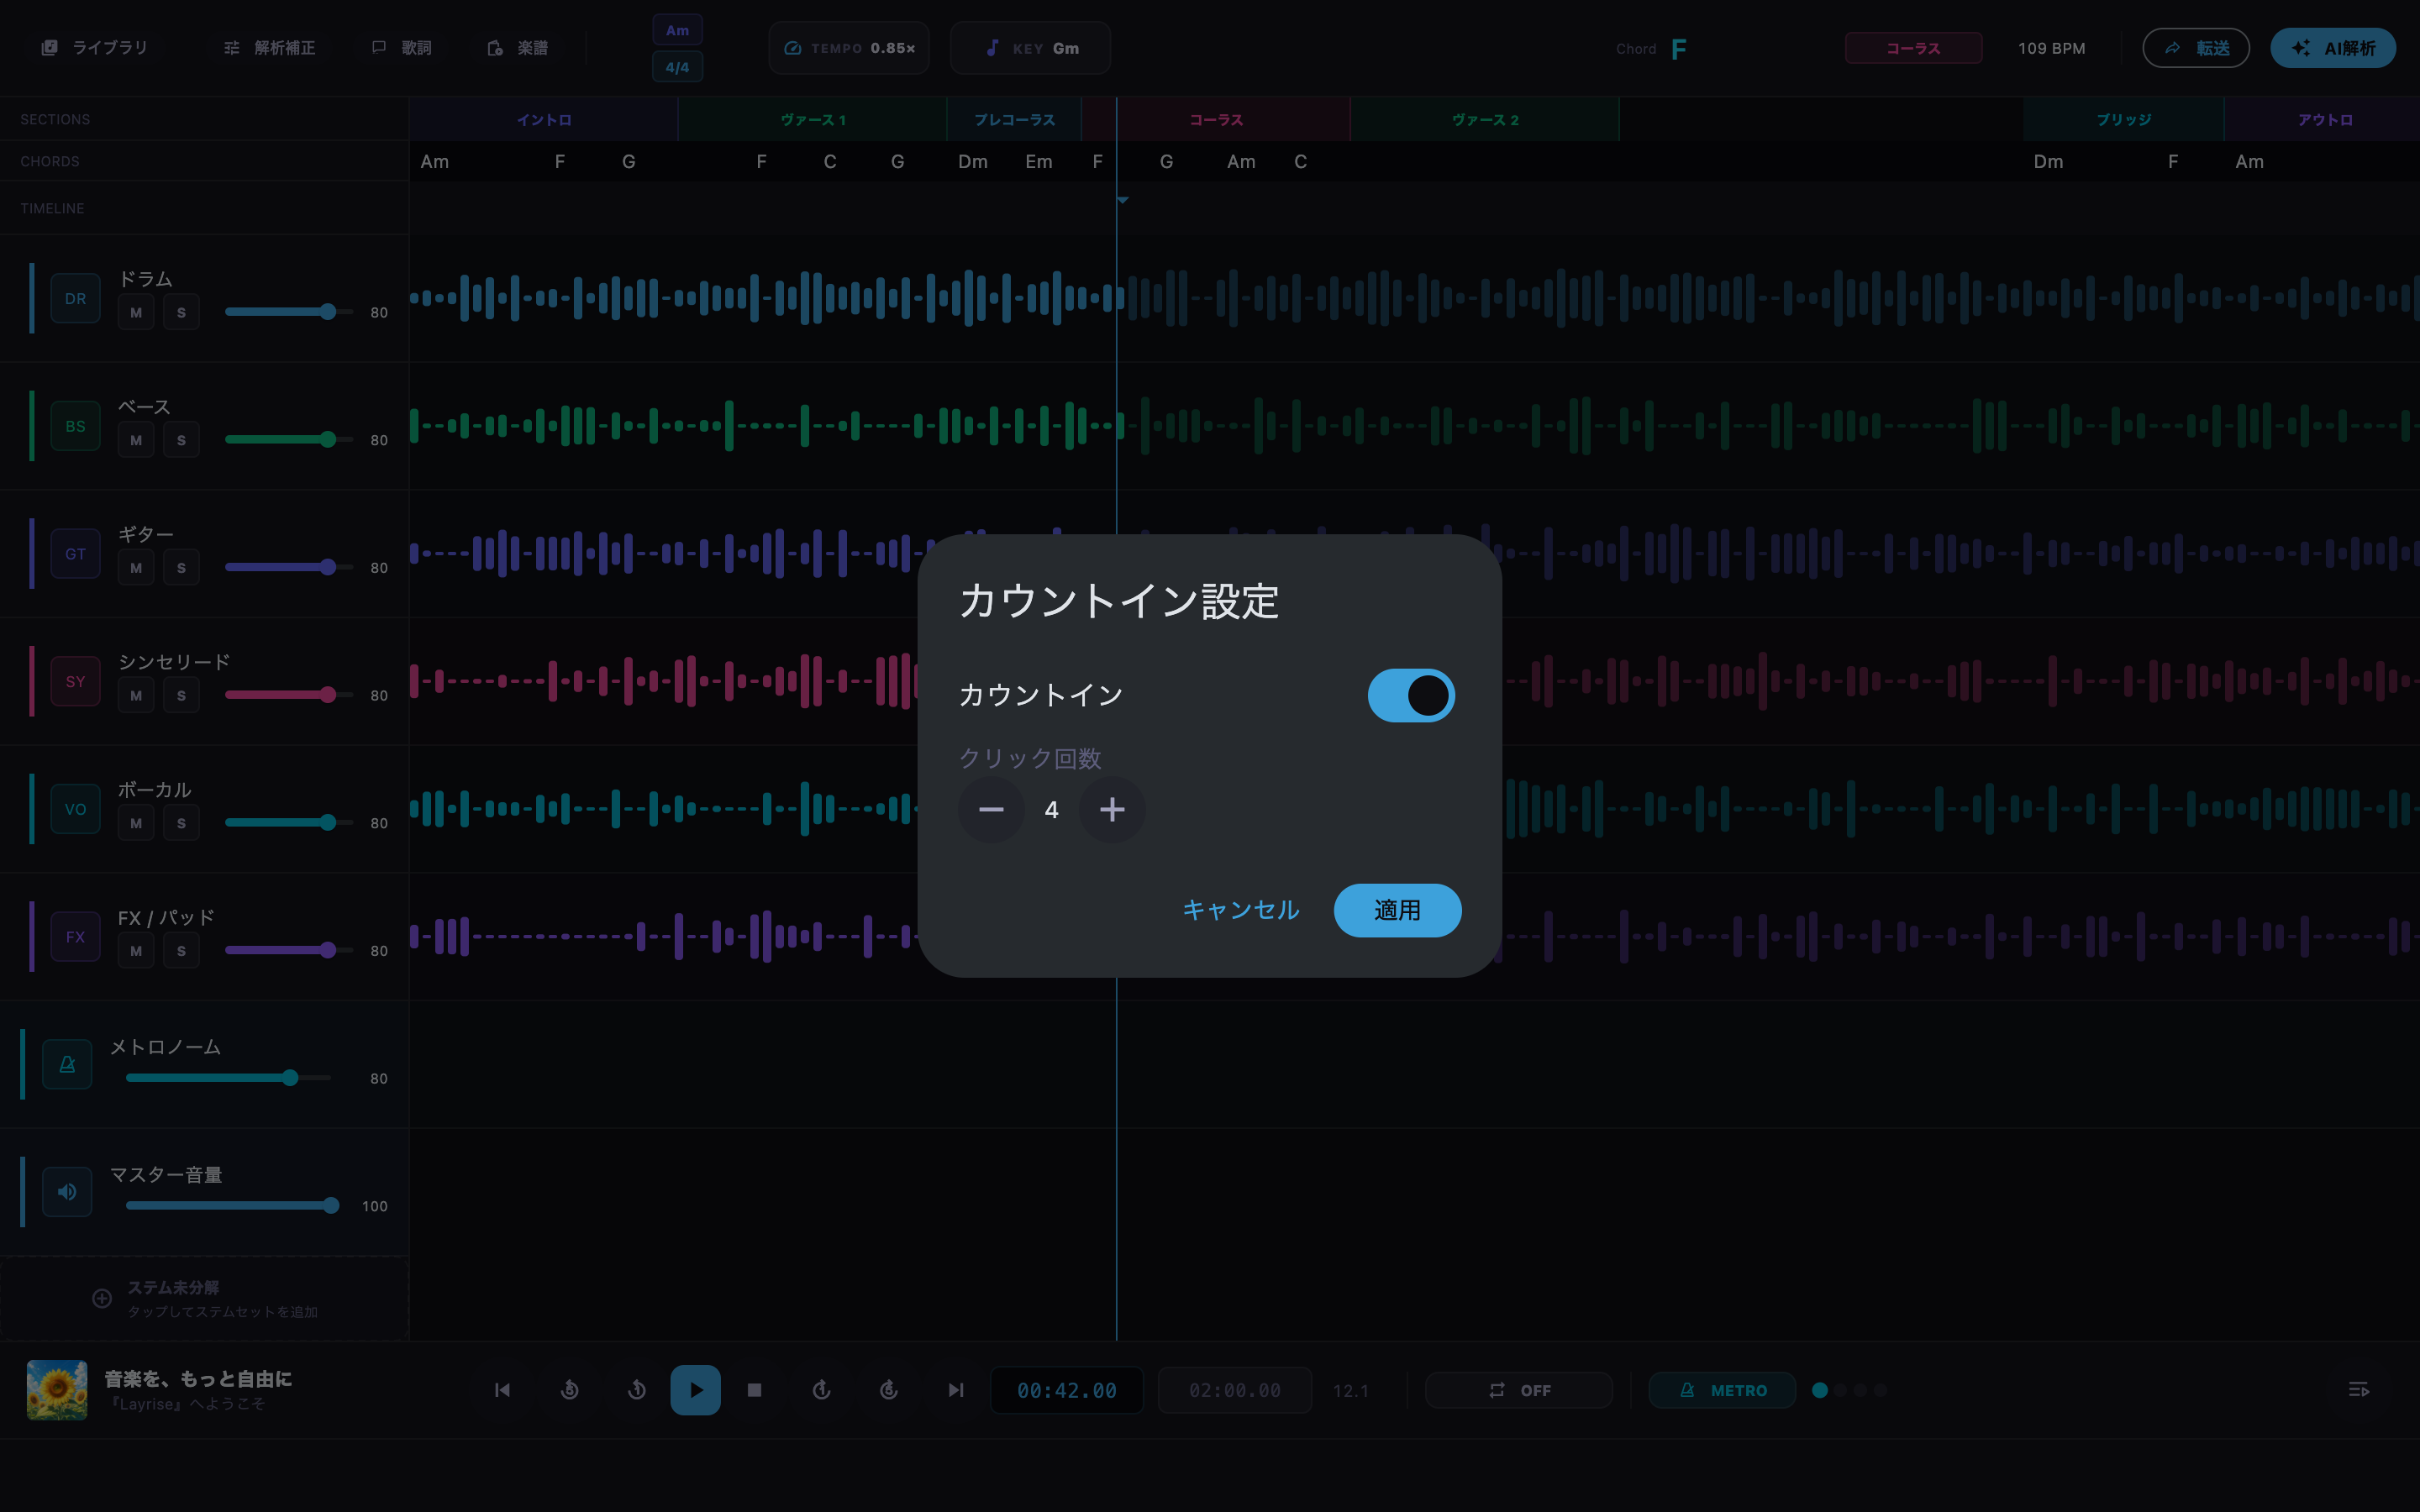Skip to previous track start
2420x1512 pixels.
[503, 1390]
